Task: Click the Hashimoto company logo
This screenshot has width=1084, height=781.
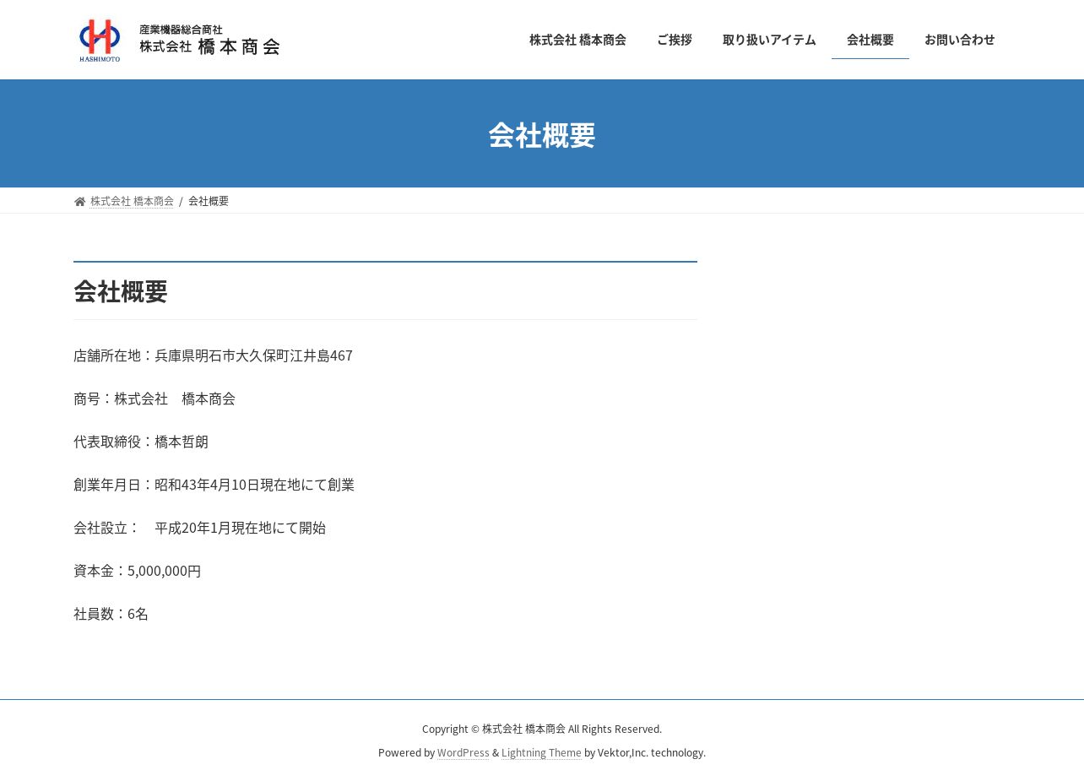Action: click(179, 40)
